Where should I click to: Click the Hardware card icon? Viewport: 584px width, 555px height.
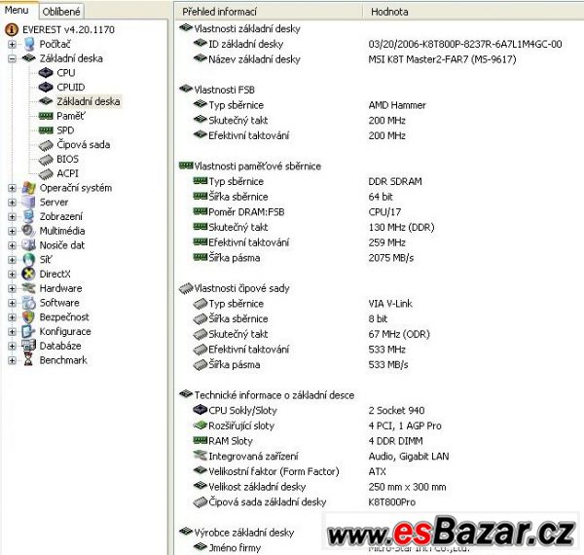click(28, 288)
